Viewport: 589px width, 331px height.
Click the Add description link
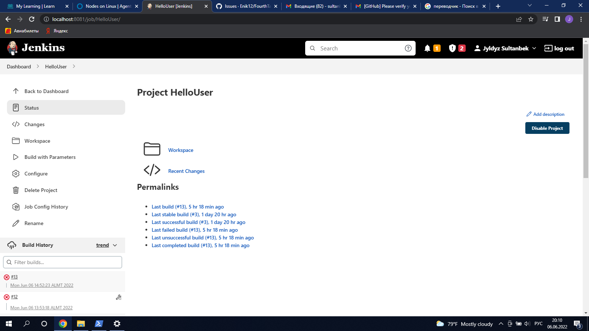click(545, 114)
